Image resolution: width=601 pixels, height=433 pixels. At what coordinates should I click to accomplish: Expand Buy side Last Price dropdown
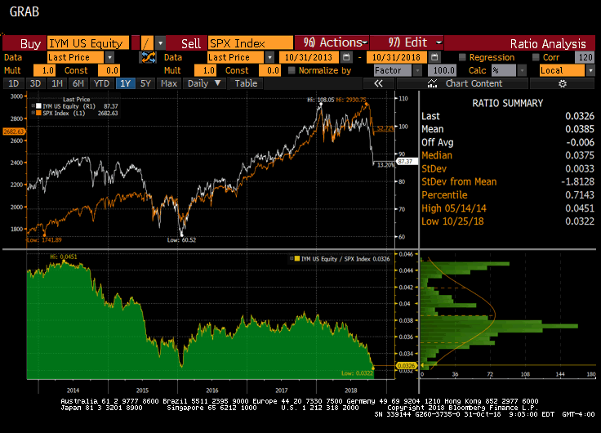pos(109,57)
